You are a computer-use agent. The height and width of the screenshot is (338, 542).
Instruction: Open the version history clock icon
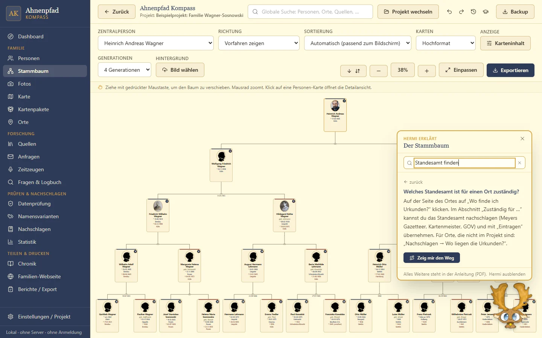tap(473, 12)
